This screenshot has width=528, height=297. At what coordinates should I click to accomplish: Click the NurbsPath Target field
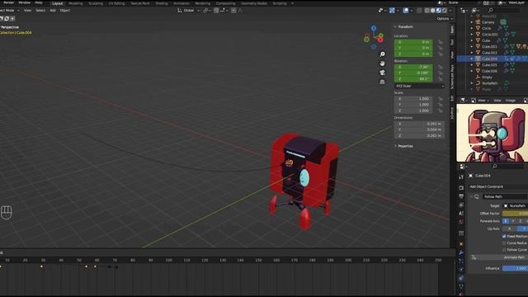(x=515, y=205)
